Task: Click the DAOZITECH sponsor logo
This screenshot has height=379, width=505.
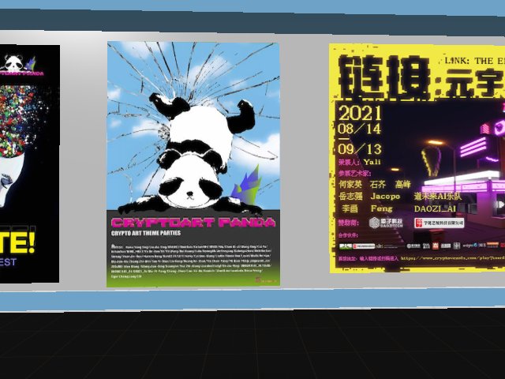Action: [x=386, y=223]
